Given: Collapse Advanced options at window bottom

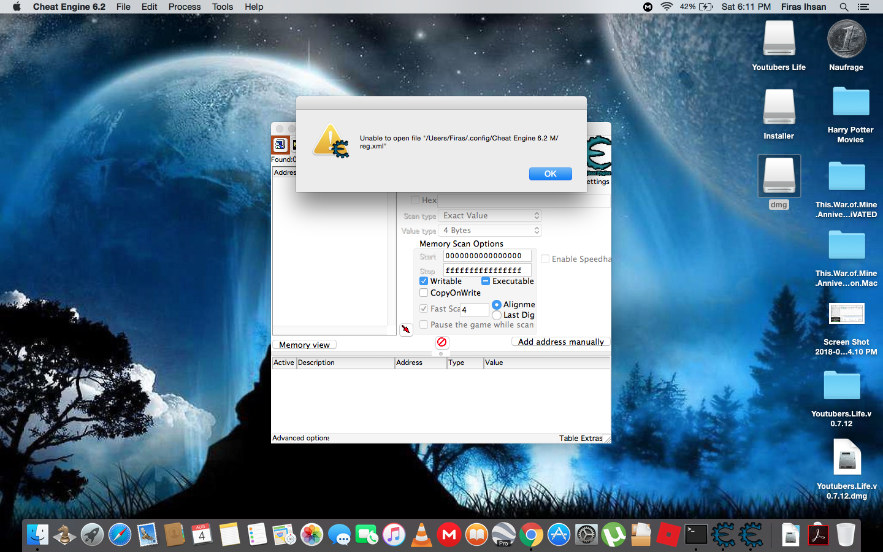Looking at the screenshot, I should tap(300, 438).
